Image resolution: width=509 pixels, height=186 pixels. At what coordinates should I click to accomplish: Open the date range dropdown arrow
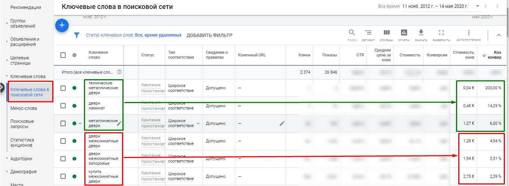point(478,6)
